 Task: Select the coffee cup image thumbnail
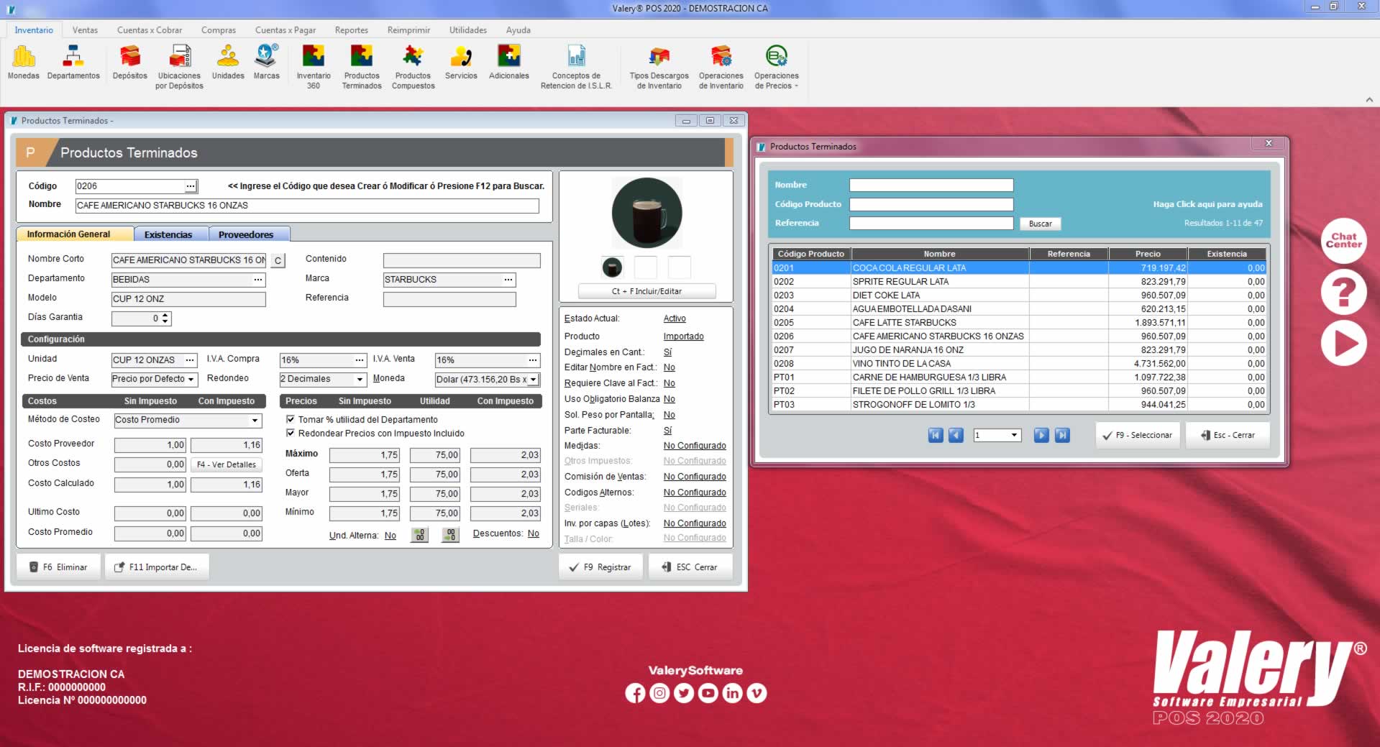click(612, 267)
